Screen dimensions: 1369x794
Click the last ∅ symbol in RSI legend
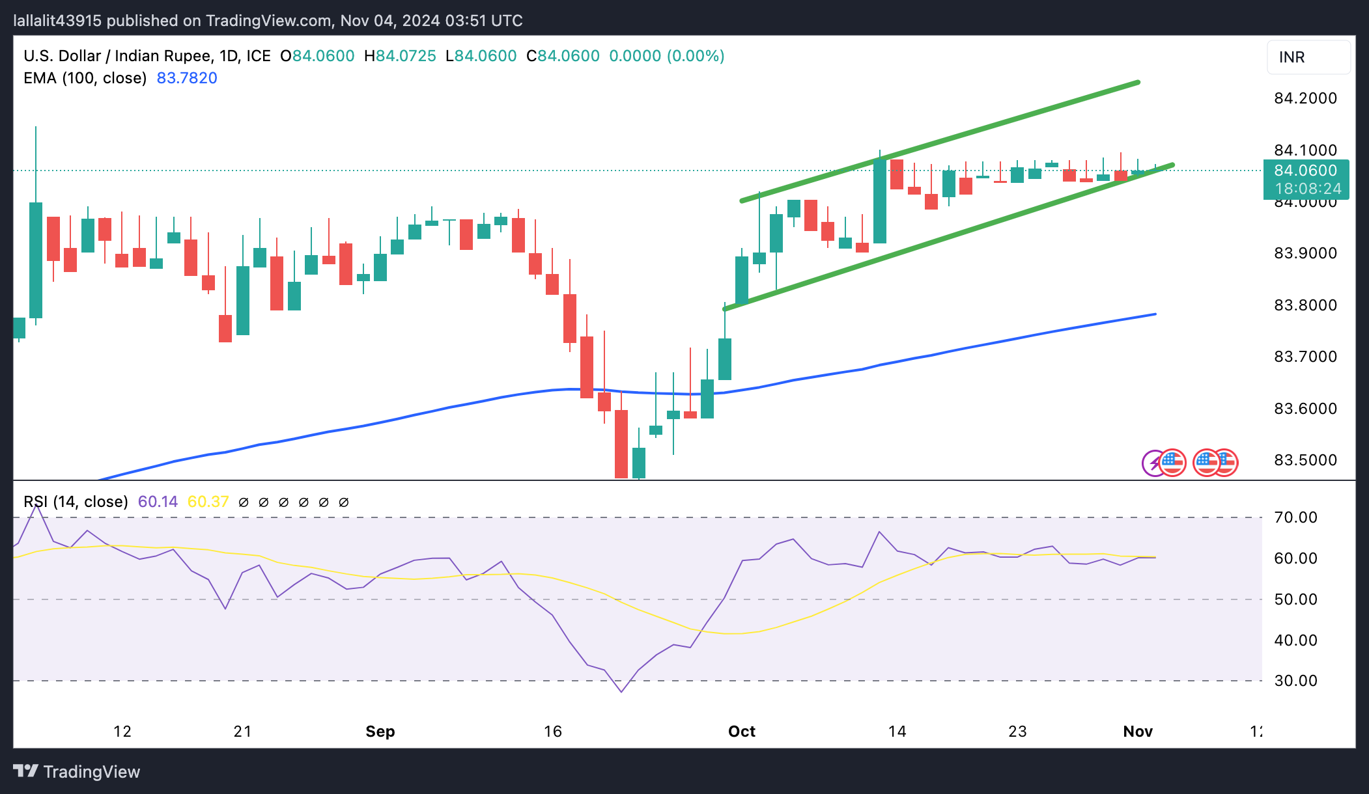pos(344,502)
